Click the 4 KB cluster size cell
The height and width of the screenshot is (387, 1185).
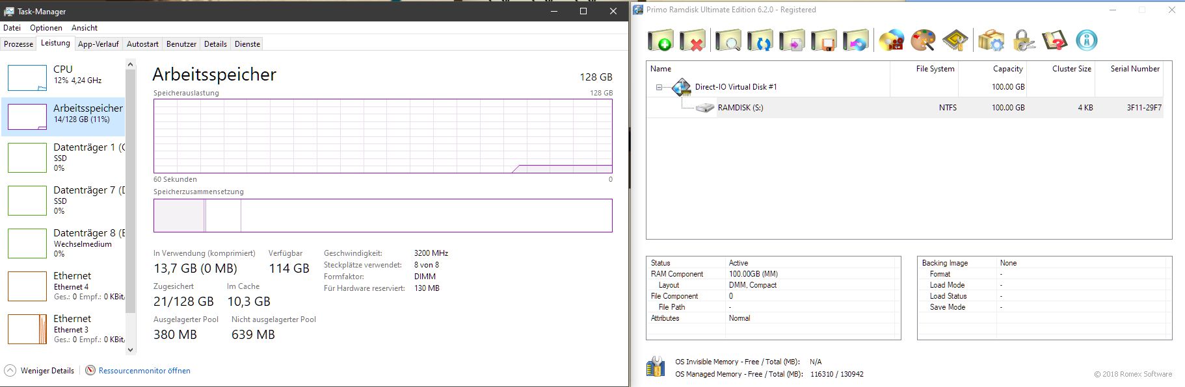click(1085, 108)
